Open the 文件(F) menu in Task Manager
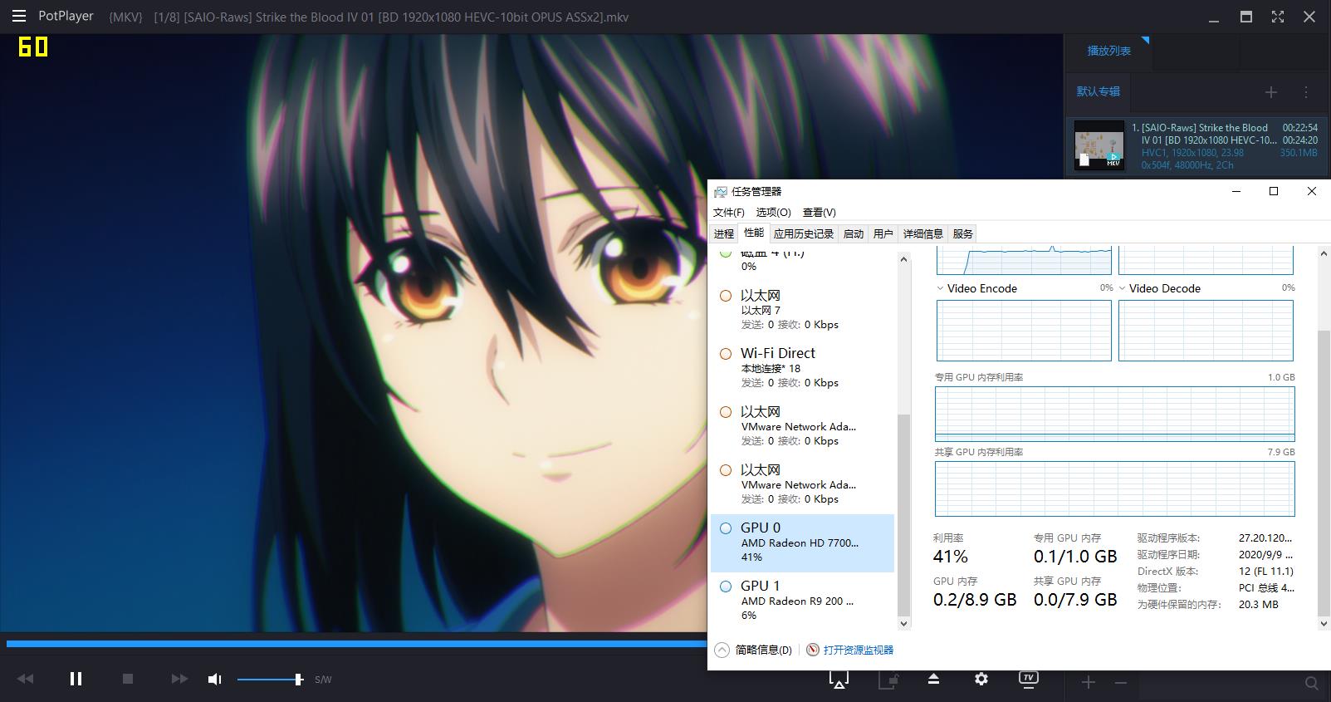Viewport: 1331px width, 702px height. [x=728, y=212]
